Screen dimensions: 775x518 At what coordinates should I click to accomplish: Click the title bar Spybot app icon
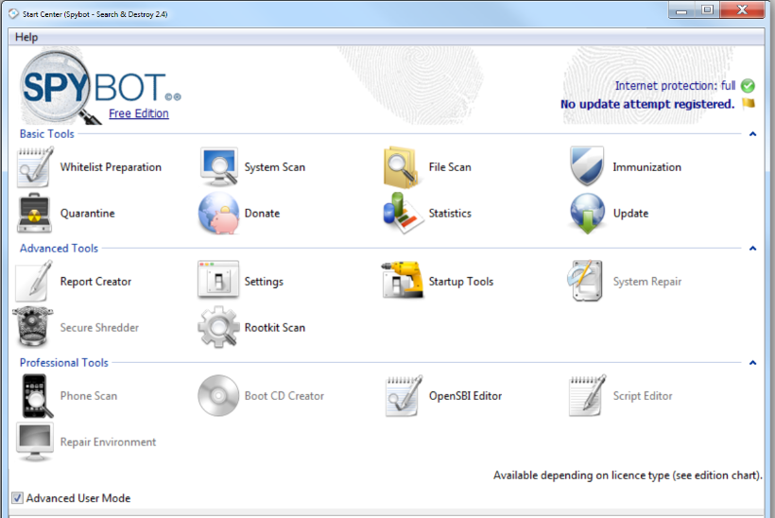click(x=13, y=14)
